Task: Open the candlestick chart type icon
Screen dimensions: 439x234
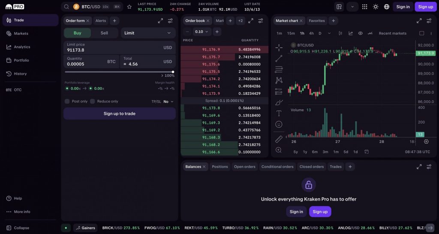Action: (340, 33)
